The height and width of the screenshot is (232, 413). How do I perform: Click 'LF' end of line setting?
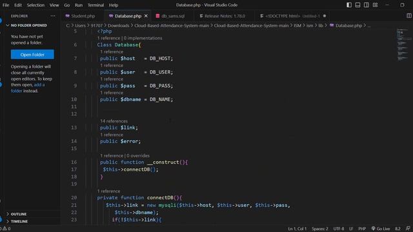click(x=351, y=229)
